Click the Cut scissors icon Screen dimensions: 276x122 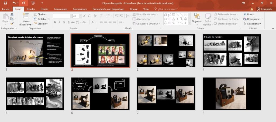pos(12,14)
